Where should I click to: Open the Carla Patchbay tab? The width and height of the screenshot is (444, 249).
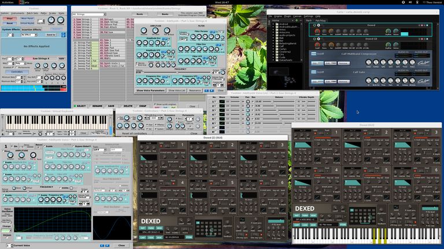pyautogui.click(x=321, y=20)
